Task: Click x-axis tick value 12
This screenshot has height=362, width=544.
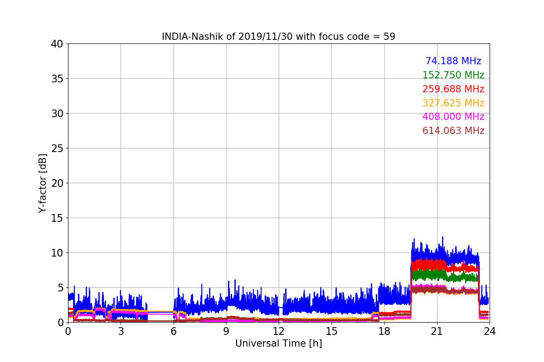Action: click(x=279, y=331)
